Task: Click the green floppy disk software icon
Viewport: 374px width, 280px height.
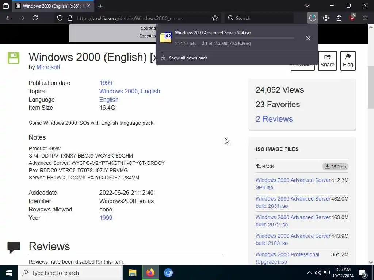Action: 14,58
